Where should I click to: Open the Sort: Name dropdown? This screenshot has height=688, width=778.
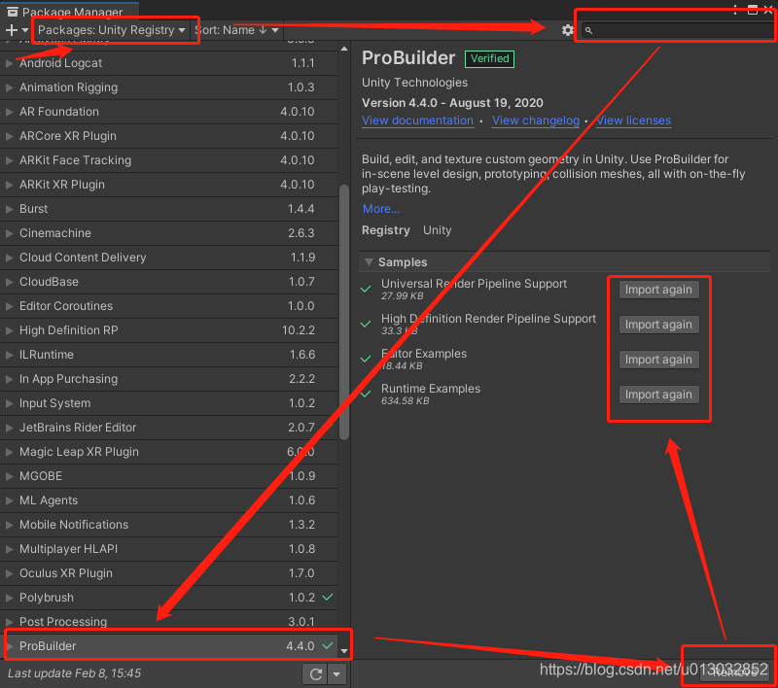[233, 30]
